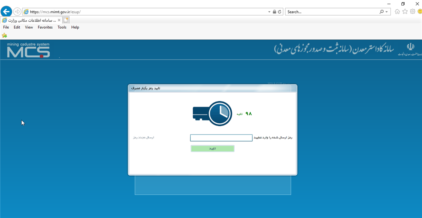Close the current browser tab
This screenshot has height=218, width=422.
[x=59, y=20]
